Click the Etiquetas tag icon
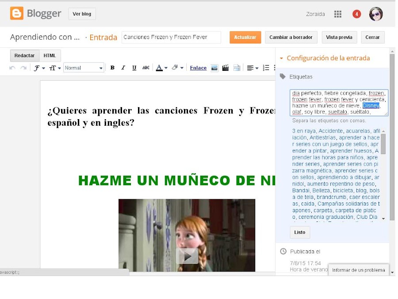Image resolution: width=398 pixels, height=299 pixels. pos(283,77)
